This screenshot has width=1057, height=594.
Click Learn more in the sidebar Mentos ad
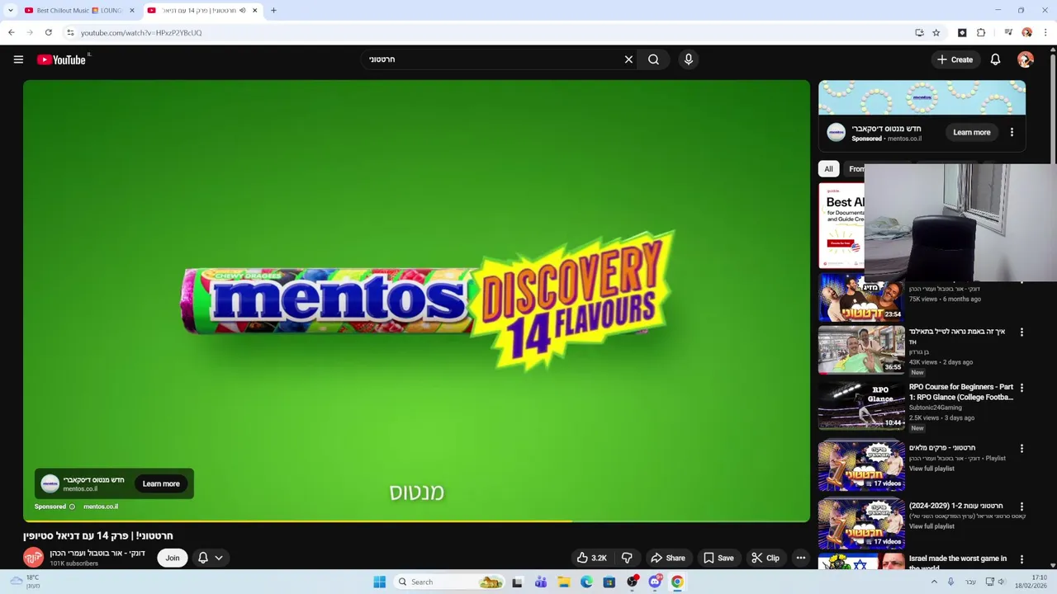tap(972, 132)
